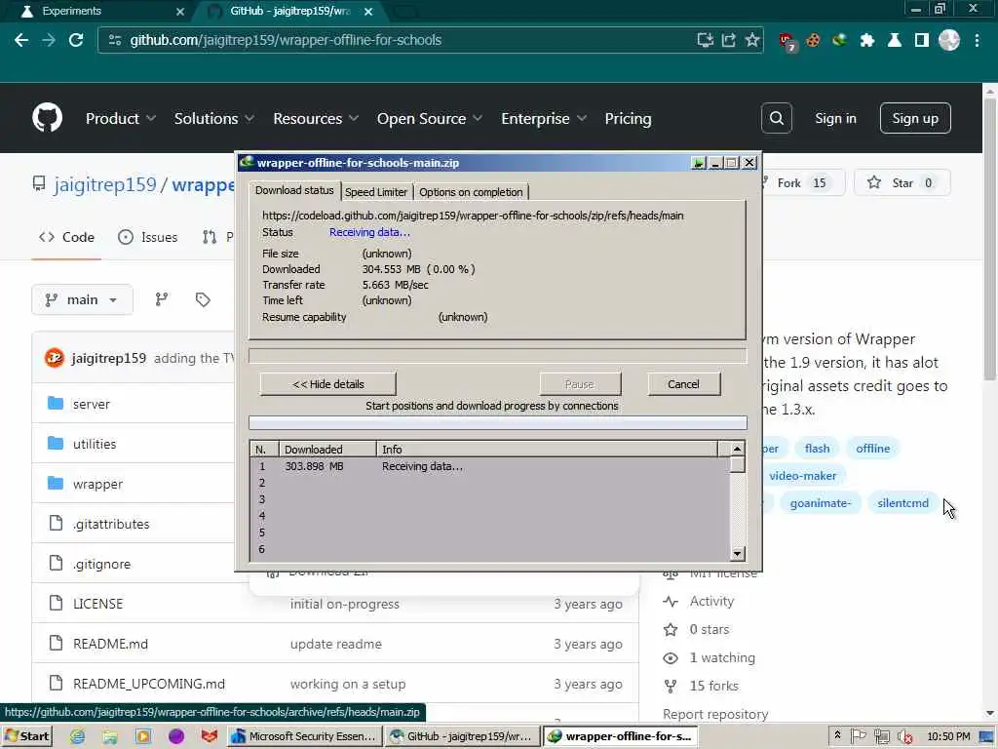Open the Internet Download Manager extension icon

click(839, 40)
